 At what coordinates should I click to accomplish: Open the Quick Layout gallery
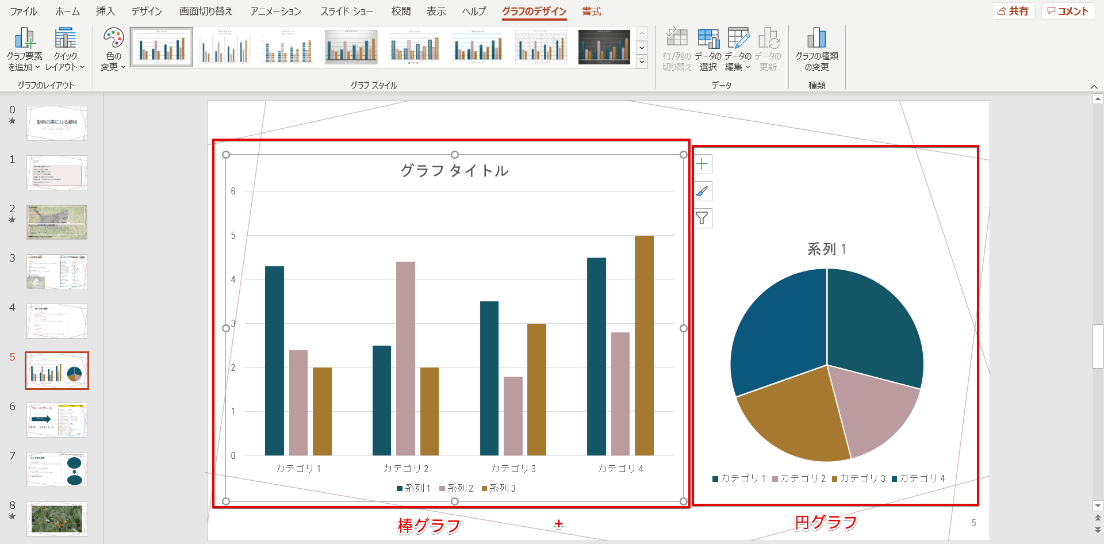66,50
